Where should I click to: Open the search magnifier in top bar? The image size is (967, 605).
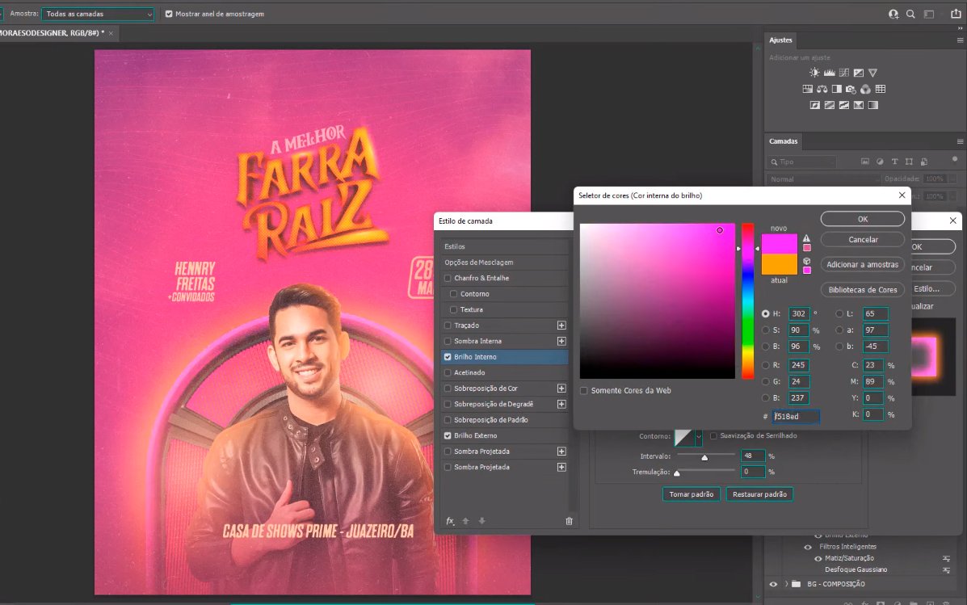[x=910, y=14]
